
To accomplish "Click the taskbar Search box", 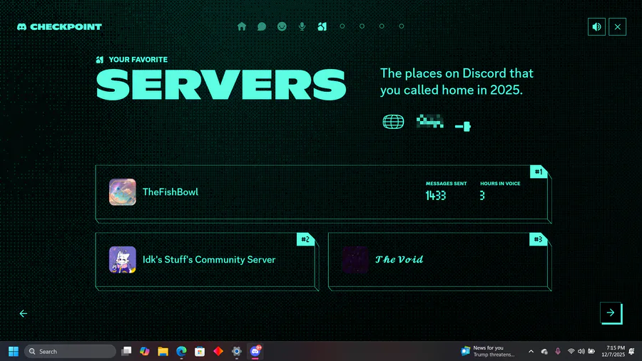I will 70,351.
